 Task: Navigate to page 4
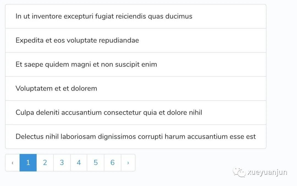(x=79, y=163)
